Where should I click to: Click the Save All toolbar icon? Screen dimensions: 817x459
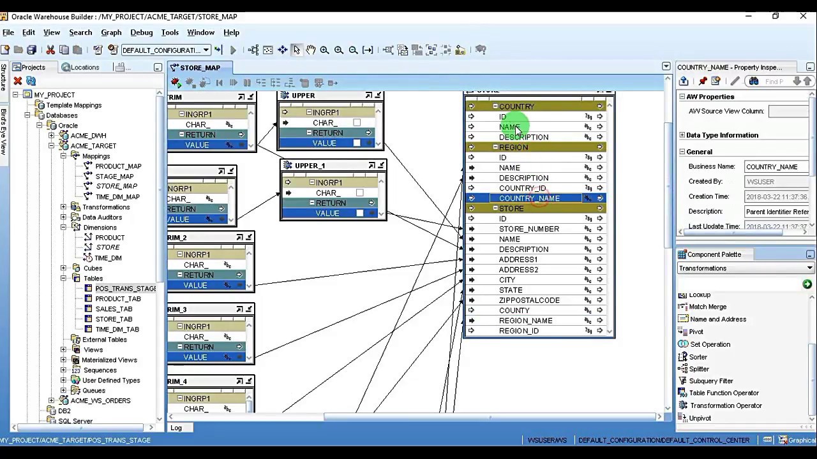pos(31,50)
